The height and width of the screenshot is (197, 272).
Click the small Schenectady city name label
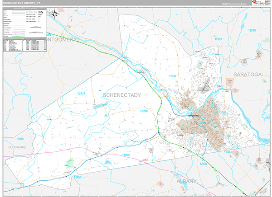(x=193, y=115)
